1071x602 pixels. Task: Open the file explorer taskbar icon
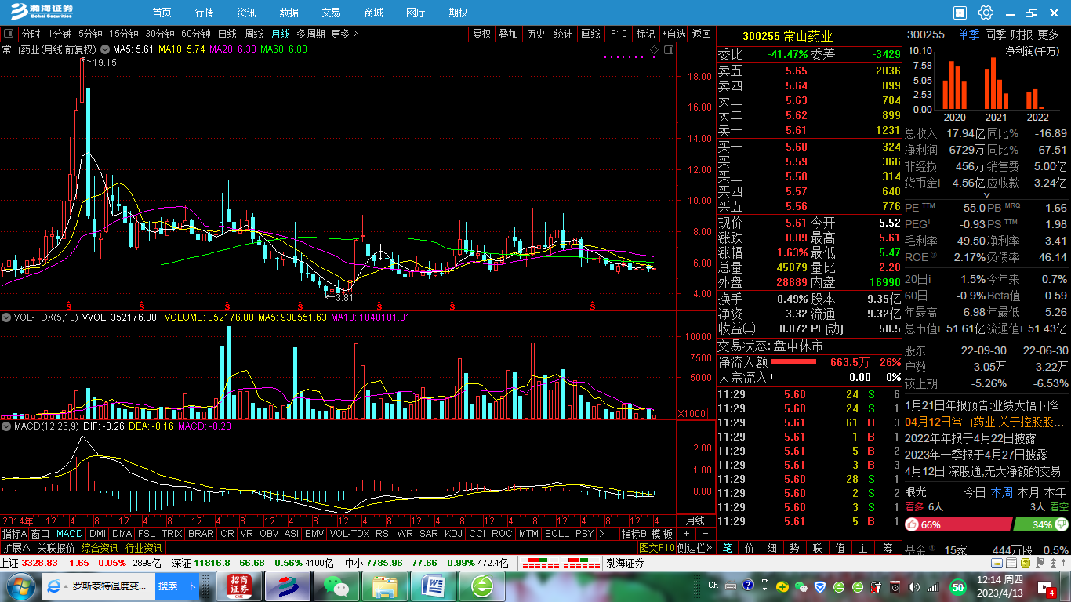pyautogui.click(x=384, y=586)
